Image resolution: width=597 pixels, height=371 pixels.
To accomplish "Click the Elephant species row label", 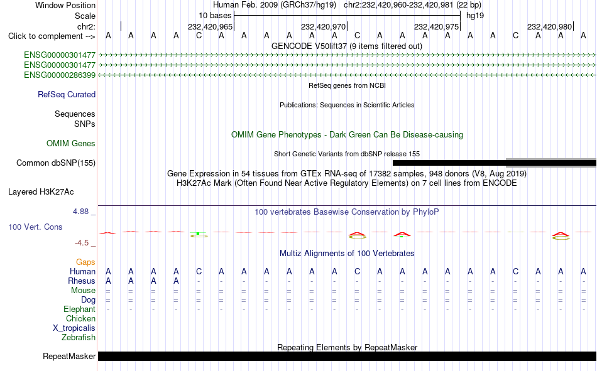I will pyautogui.click(x=80, y=309).
